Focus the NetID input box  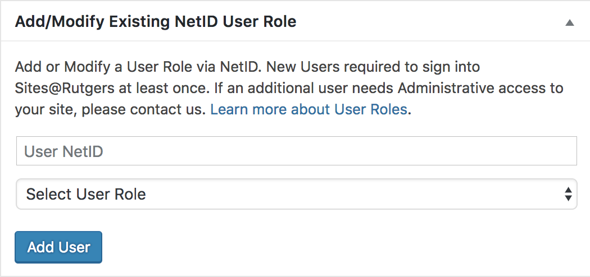point(296,151)
